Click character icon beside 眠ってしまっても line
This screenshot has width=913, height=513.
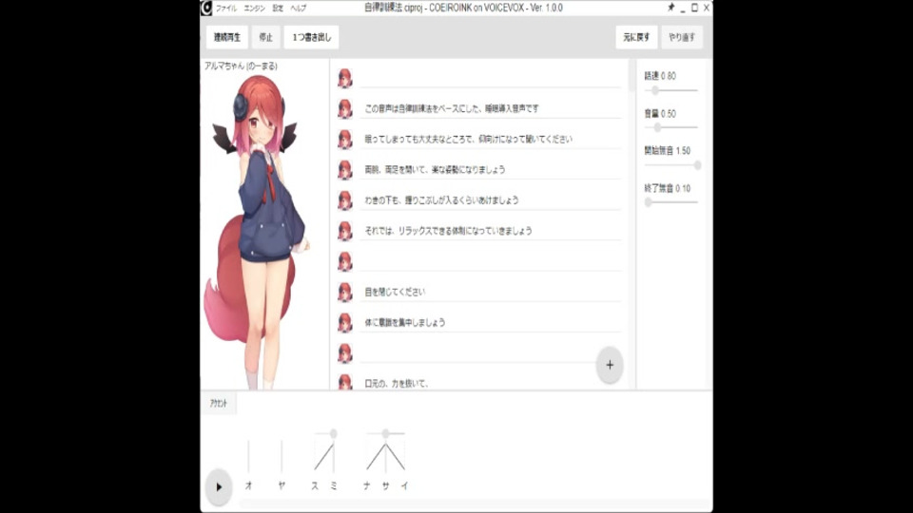tap(344, 140)
